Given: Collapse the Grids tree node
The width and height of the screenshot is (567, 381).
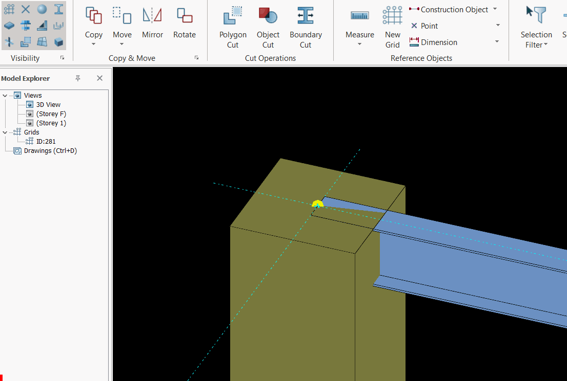Looking at the screenshot, I should pos(5,132).
